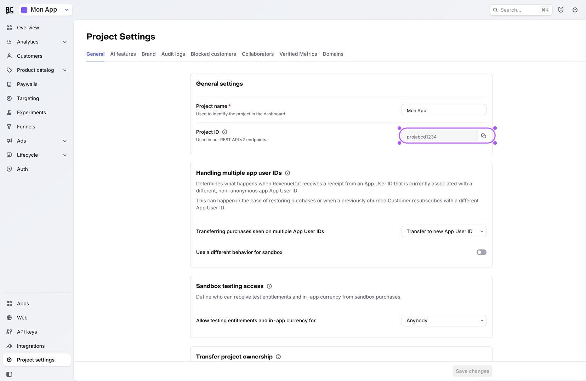Click the Overview sidebar icon
586x381 pixels.
pyautogui.click(x=9, y=28)
